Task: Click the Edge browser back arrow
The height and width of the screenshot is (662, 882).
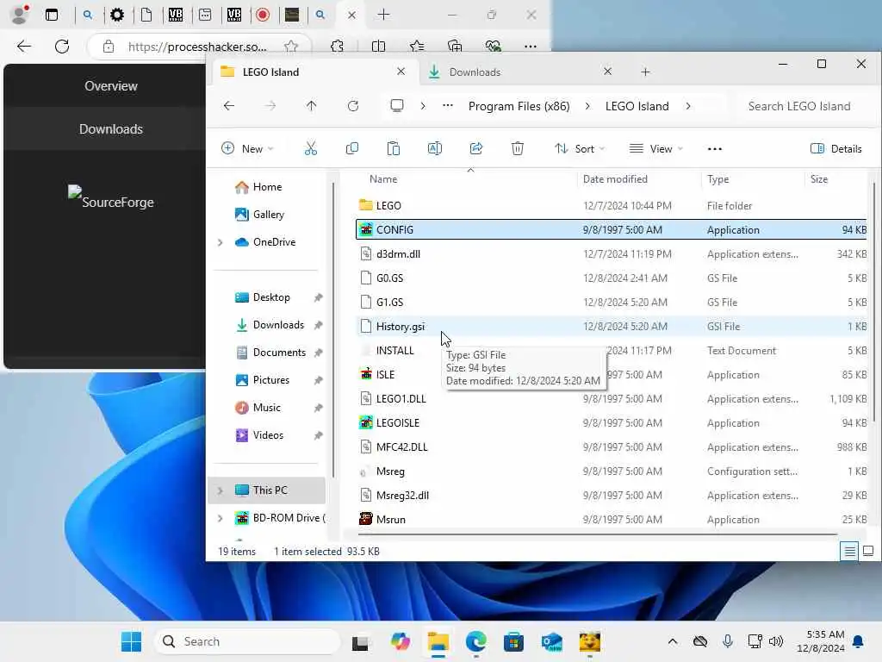Action: point(23,47)
